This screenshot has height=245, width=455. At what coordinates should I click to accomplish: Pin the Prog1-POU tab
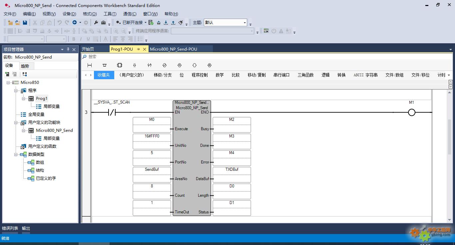click(138, 49)
